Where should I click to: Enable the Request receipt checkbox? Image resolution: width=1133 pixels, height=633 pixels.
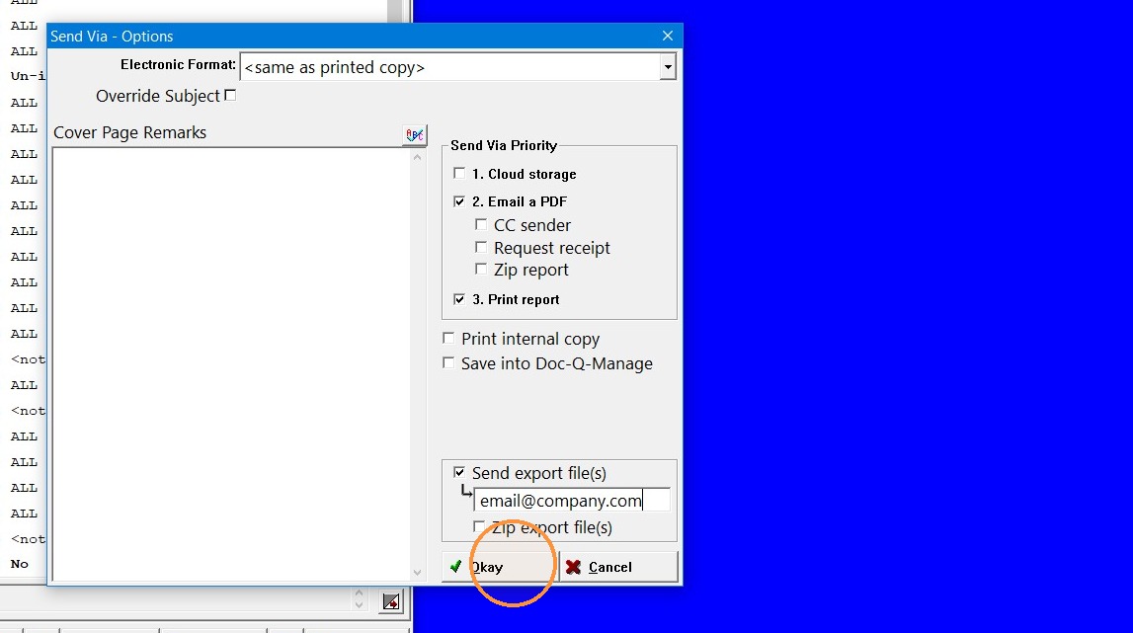tap(481, 247)
